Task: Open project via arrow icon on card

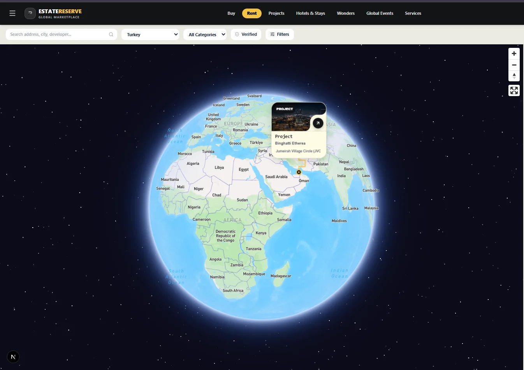Action: [318, 123]
